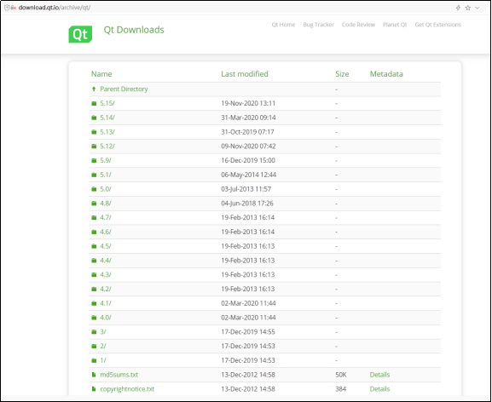Click the site security shield icon
492x402 pixels.
[x=7, y=8]
